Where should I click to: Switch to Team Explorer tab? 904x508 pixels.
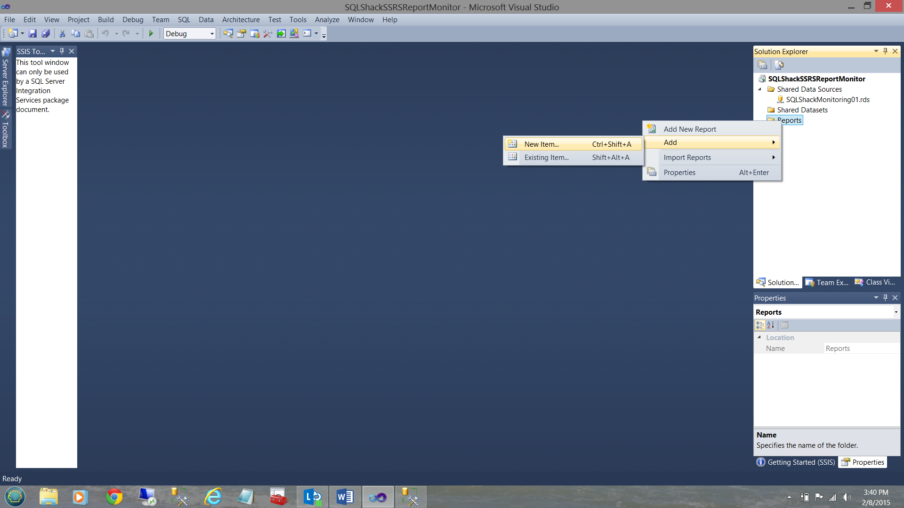pos(827,283)
